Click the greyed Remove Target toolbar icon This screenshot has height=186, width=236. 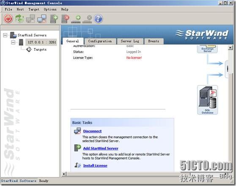click(x=87, y=19)
